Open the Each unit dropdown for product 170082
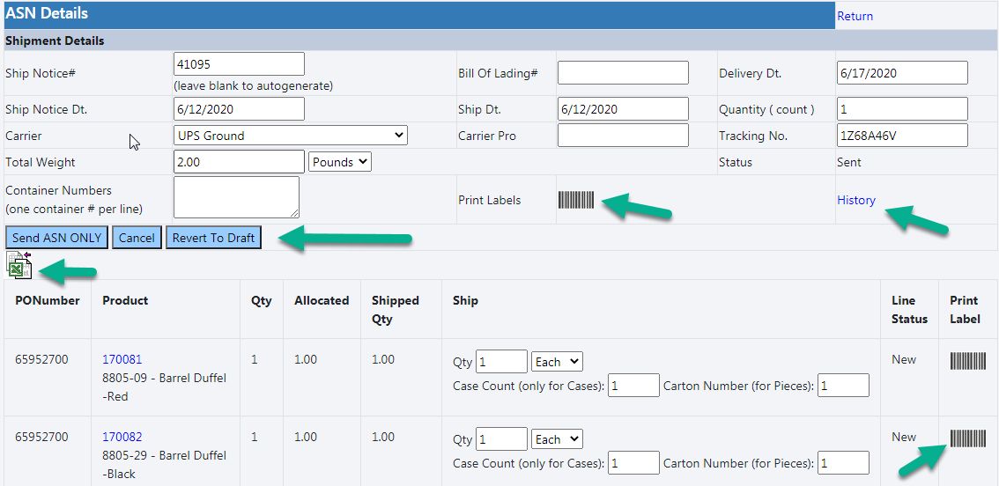 pos(557,439)
